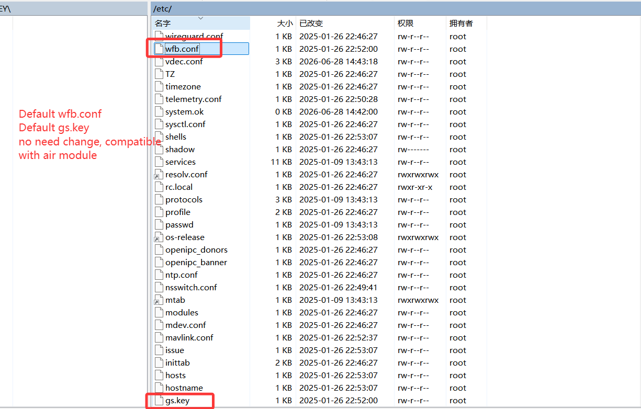The width and height of the screenshot is (641, 409).
Task: Click the wireguard.conf file icon
Action: click(159, 37)
